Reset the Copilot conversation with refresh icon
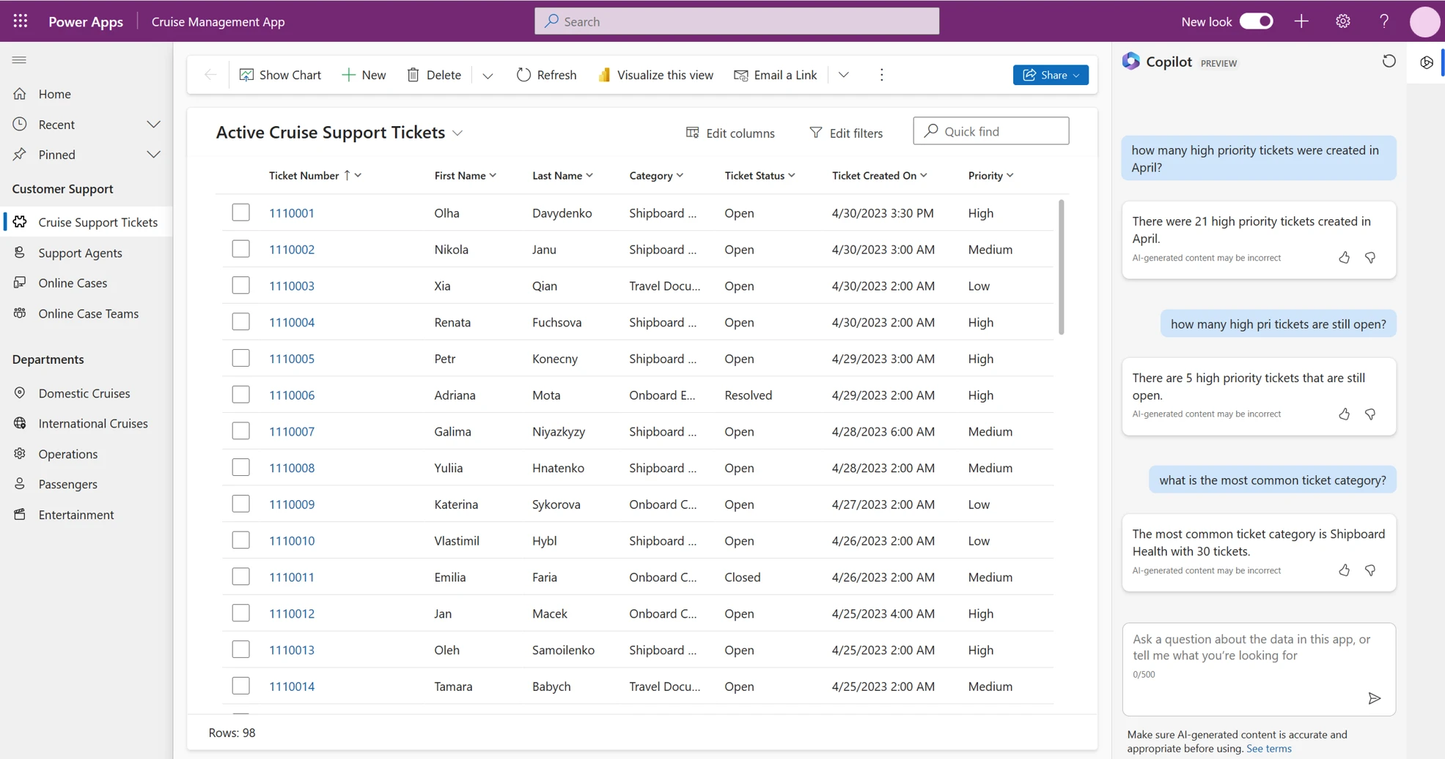 click(x=1389, y=62)
